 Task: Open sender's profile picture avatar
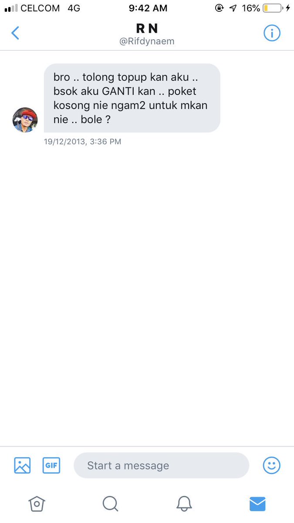(x=25, y=120)
